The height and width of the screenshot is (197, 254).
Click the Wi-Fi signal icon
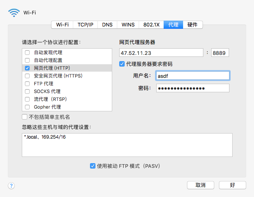tap(14, 12)
